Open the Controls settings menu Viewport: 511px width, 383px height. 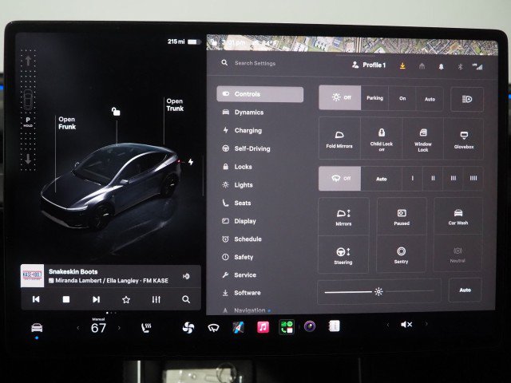point(259,94)
